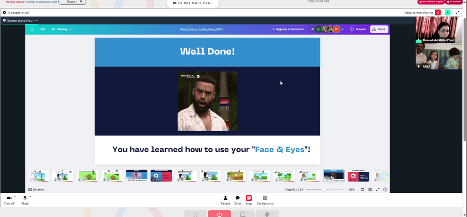467x217 pixels.
Task: Select slide thumbnail 58
Action: point(260,175)
